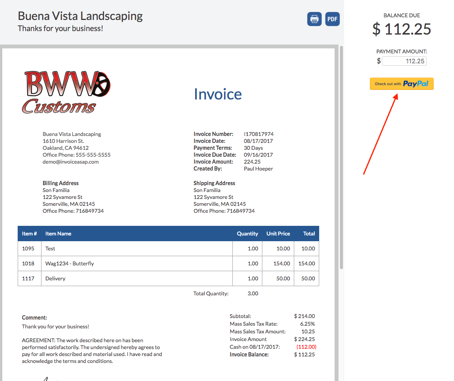This screenshot has width=454, height=381.
Task: Click the red cash payment amount
Action: pyautogui.click(x=306, y=347)
